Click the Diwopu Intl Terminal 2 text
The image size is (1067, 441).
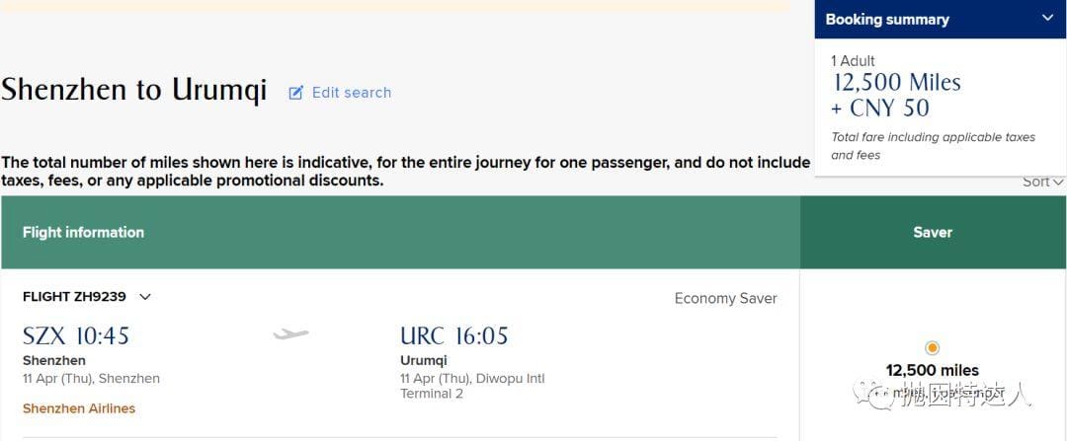click(x=472, y=386)
